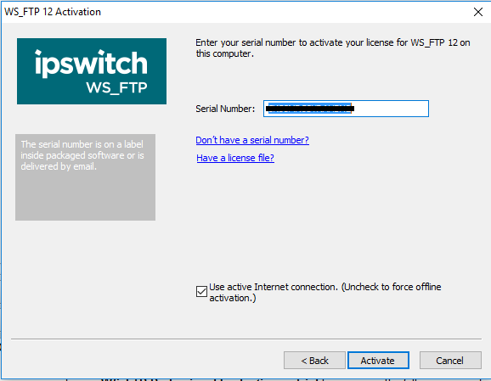491x381 pixels.
Task: Click the 'Use active Internet connection' label text
Action: tap(325, 292)
